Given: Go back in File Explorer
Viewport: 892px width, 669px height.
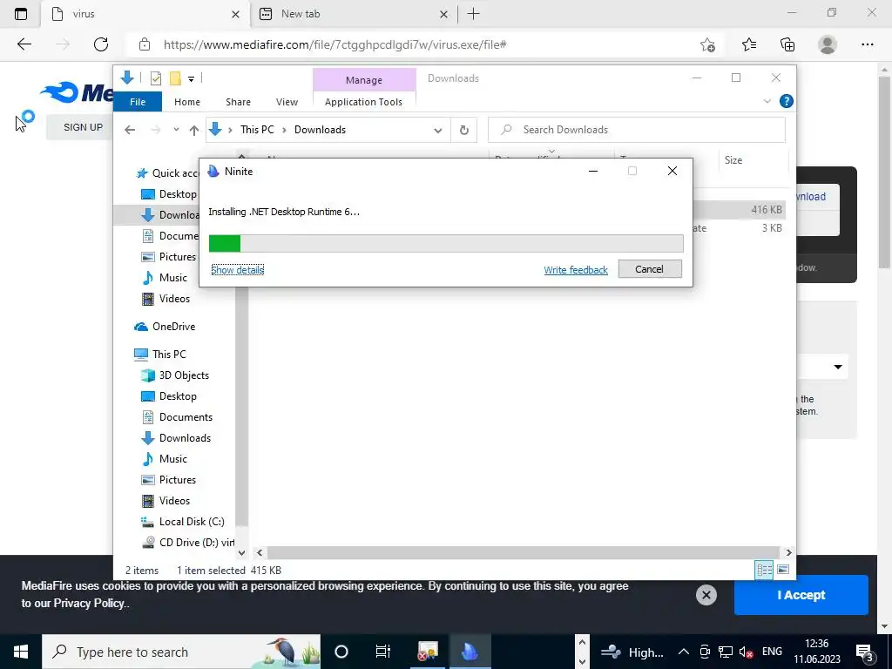Looking at the screenshot, I should (x=130, y=131).
